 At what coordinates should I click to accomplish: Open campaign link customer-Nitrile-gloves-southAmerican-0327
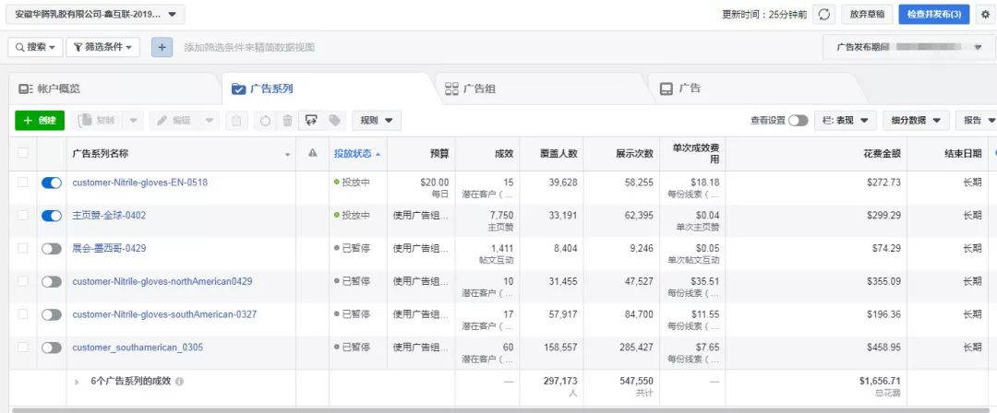click(164, 313)
